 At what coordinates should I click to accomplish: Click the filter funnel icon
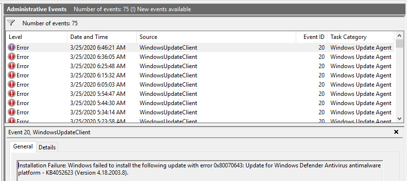(x=11, y=23)
